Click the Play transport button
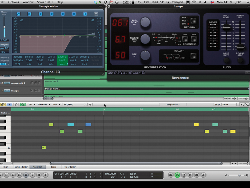The width and height of the screenshot is (250, 188). click(x=32, y=175)
